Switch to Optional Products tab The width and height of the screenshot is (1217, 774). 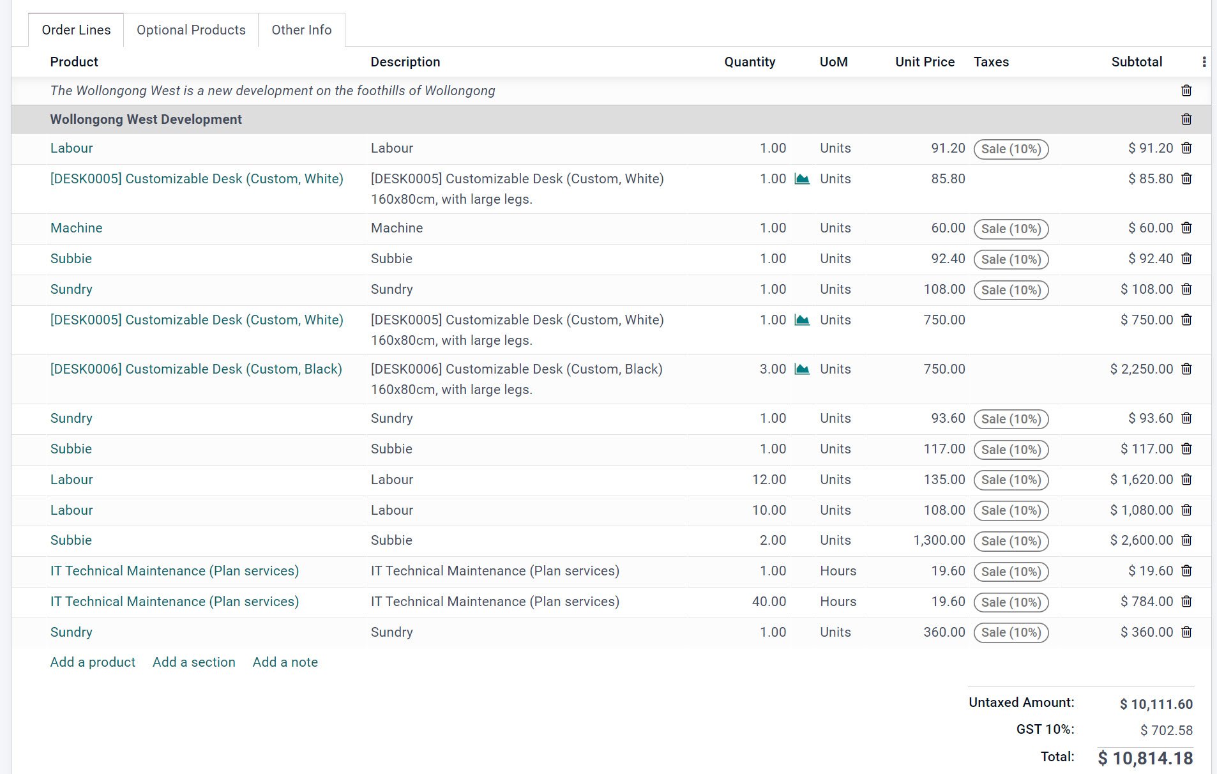coord(191,30)
